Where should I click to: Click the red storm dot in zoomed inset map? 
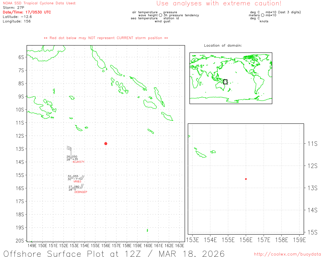[x=246, y=179]
